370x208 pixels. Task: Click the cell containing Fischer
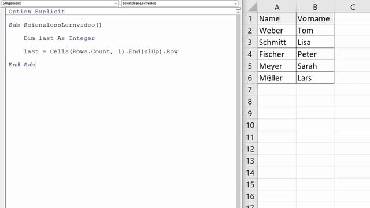pyautogui.click(x=277, y=54)
